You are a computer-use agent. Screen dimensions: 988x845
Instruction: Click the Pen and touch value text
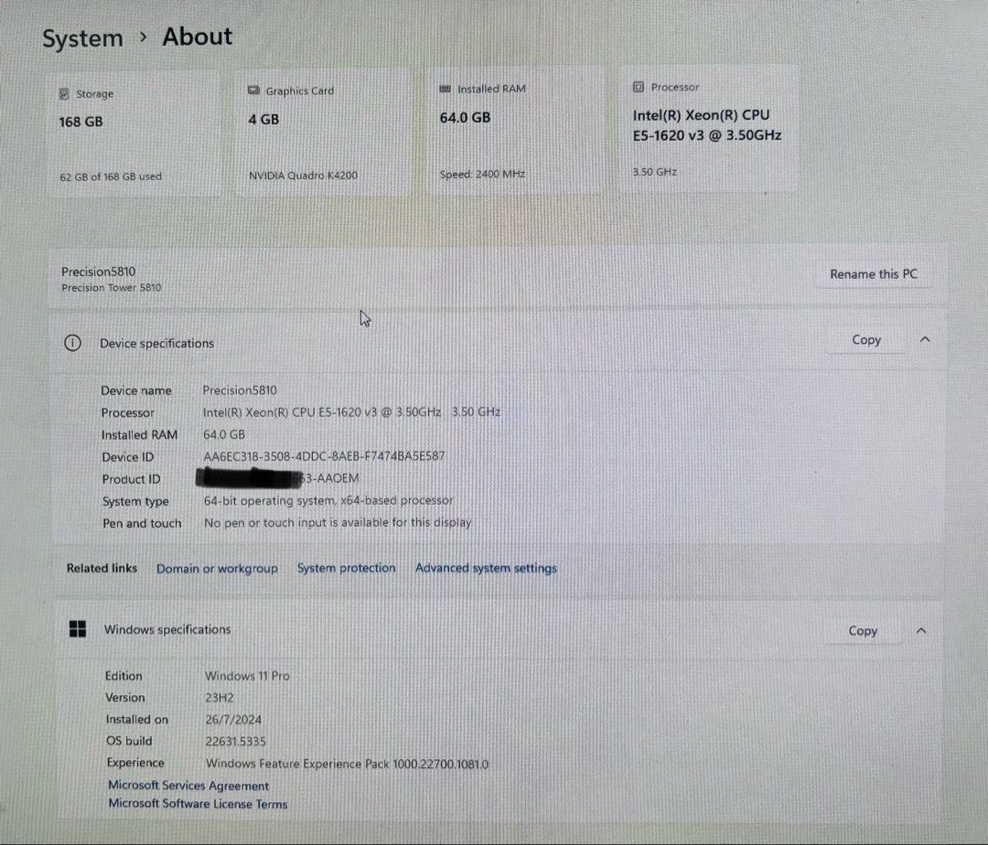point(338,522)
